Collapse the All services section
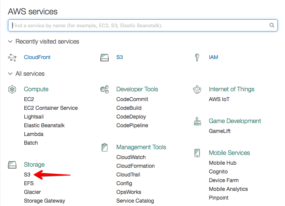Image resolution: width=285 pixels, height=206 pixels. 10,73
